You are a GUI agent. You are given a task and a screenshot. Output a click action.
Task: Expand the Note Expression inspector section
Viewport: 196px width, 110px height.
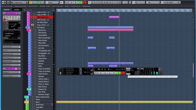(x=12, y=58)
